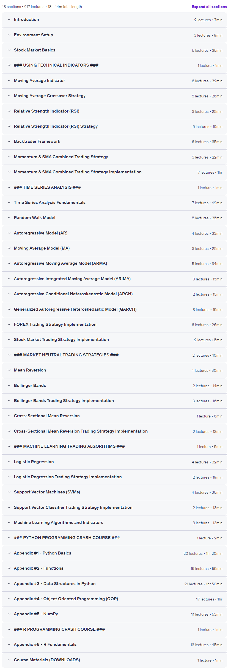This screenshot has height=669, width=228.
Task: Expand the Introduction section chevron
Action: click(9, 20)
